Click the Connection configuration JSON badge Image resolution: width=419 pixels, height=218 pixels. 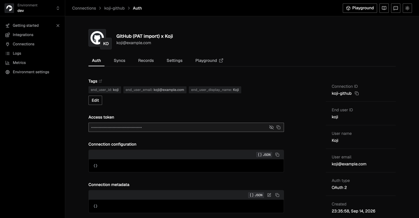point(264,155)
